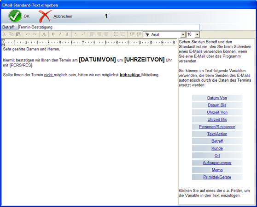Click the [DATUMVON] placeholder in the text
The image size is (257, 207).
[x=97, y=60]
